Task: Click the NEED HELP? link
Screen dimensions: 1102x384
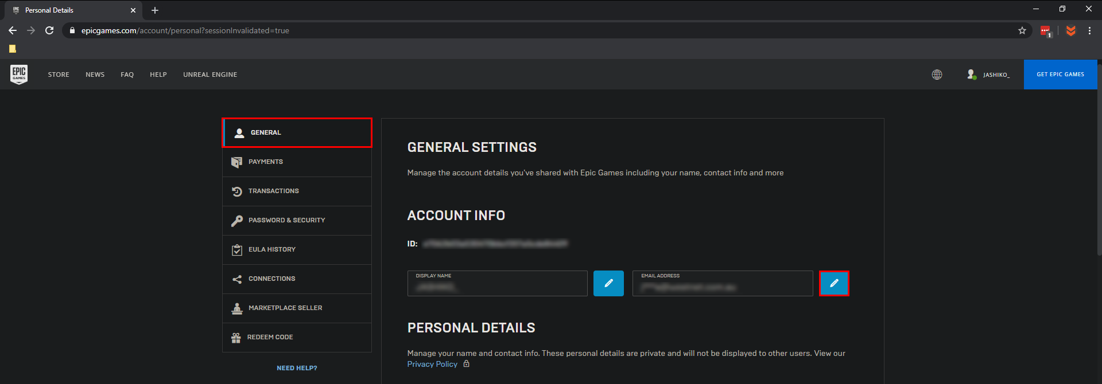Action: click(297, 368)
